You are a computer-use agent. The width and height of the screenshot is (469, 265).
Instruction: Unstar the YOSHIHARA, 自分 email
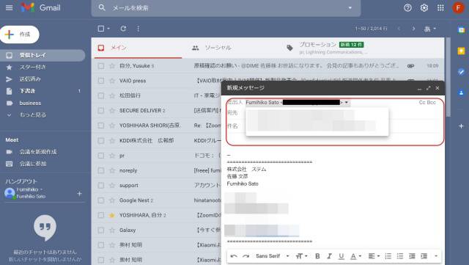112,215
